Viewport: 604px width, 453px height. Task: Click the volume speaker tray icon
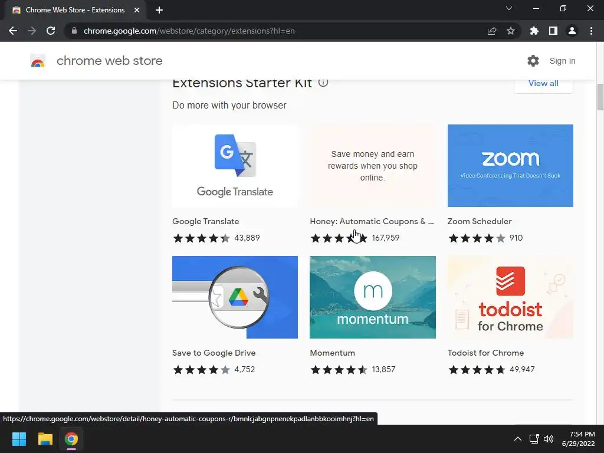point(548,439)
